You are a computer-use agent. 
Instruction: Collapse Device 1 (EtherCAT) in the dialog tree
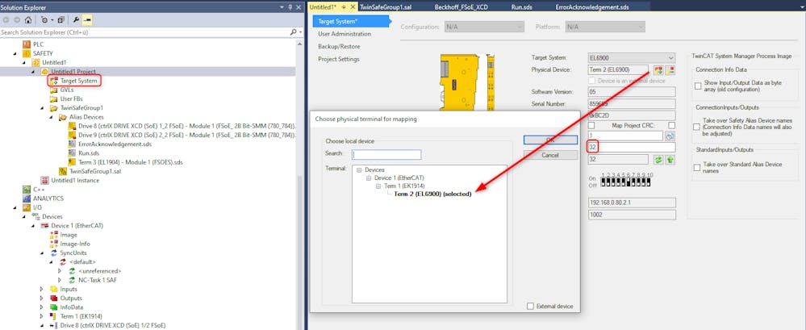[369, 178]
